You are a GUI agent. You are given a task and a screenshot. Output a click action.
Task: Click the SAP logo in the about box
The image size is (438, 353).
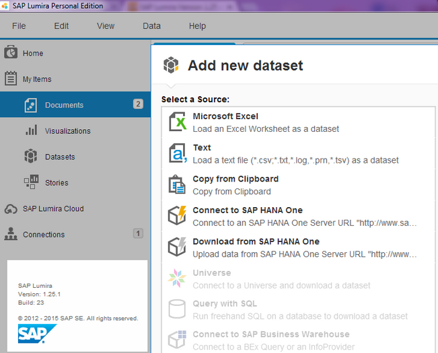pyautogui.click(x=38, y=334)
